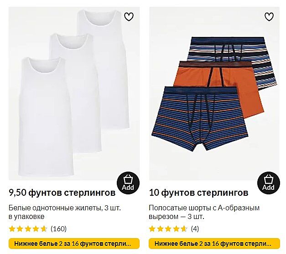Open the link 'Полосатые шорты с А-образным вырезом'
Viewport: 286px width, 254px height.
point(204,212)
